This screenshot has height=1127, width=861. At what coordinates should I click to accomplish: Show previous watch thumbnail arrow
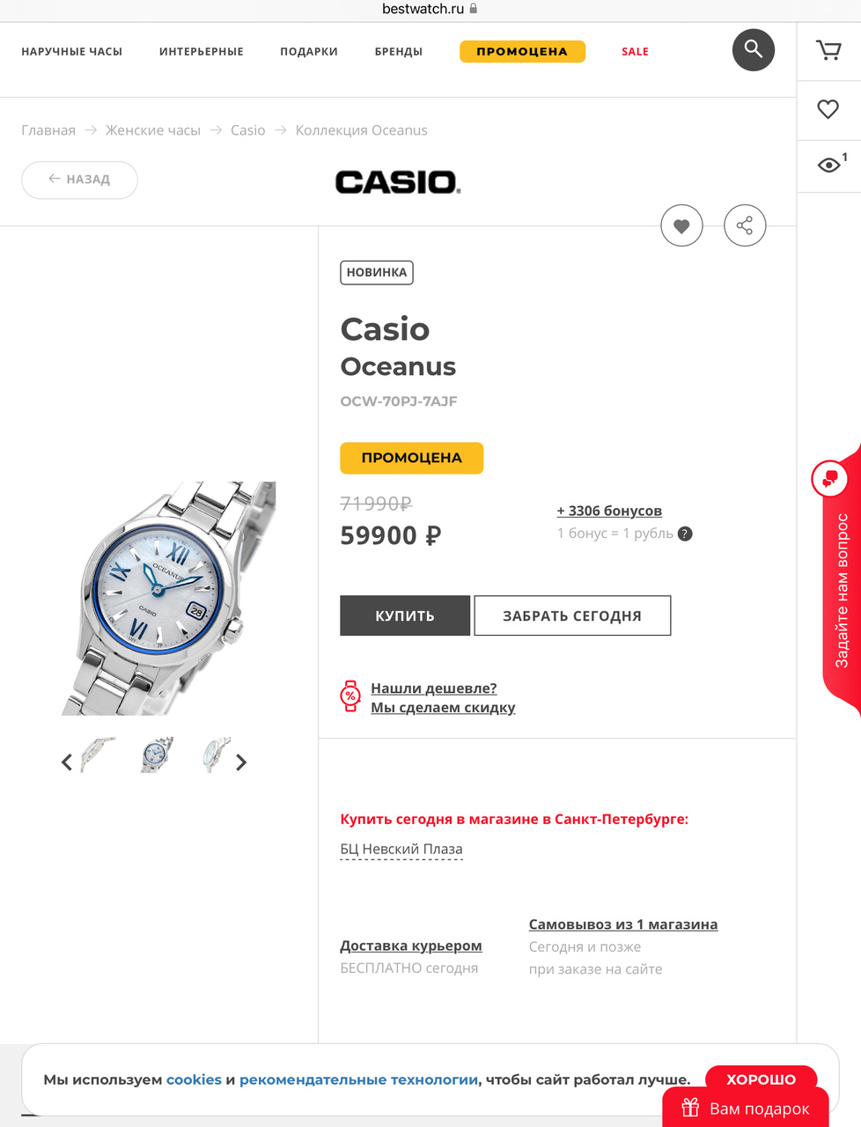pyautogui.click(x=67, y=762)
